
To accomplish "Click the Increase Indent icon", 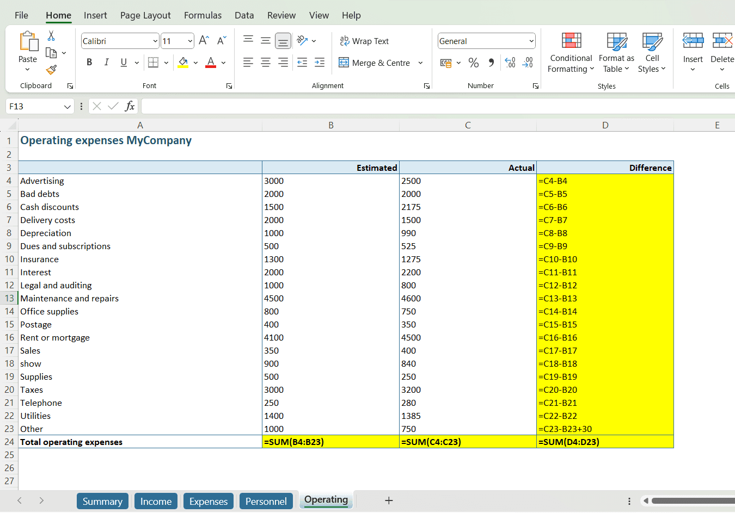I will click(x=320, y=63).
